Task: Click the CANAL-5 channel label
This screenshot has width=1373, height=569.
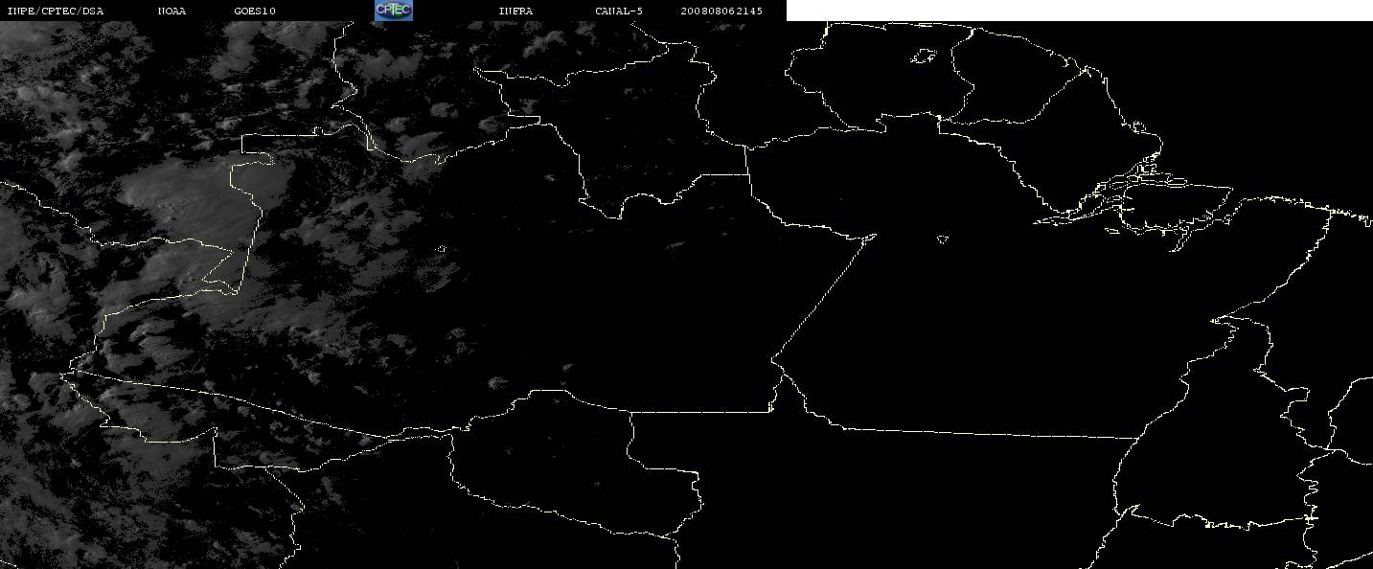Action: (x=619, y=11)
